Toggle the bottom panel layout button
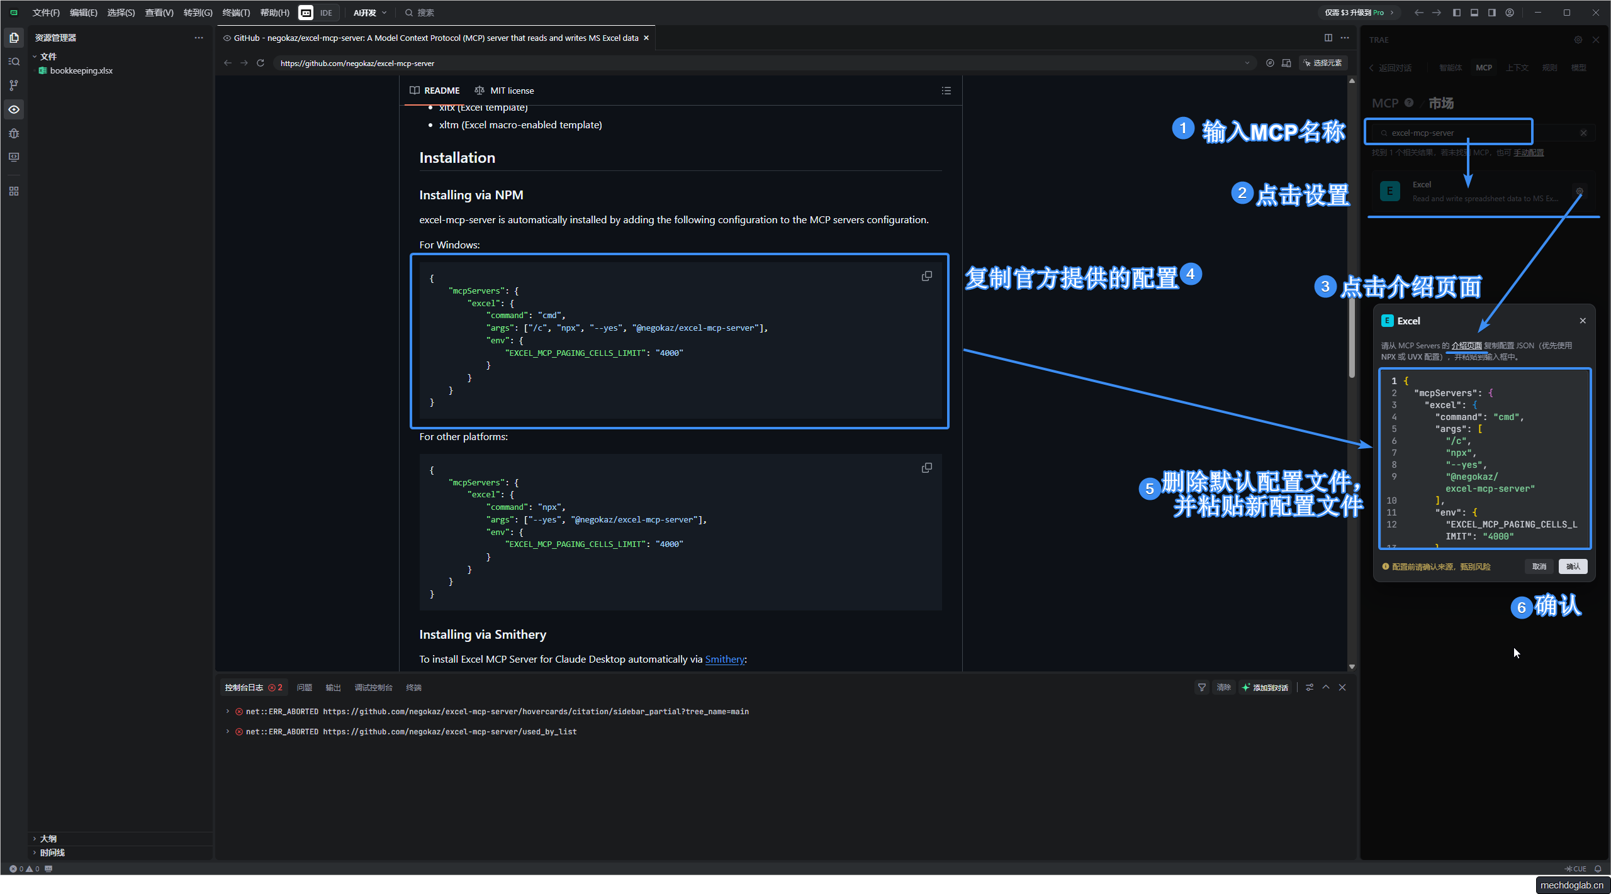The image size is (1611, 894). (x=1474, y=13)
